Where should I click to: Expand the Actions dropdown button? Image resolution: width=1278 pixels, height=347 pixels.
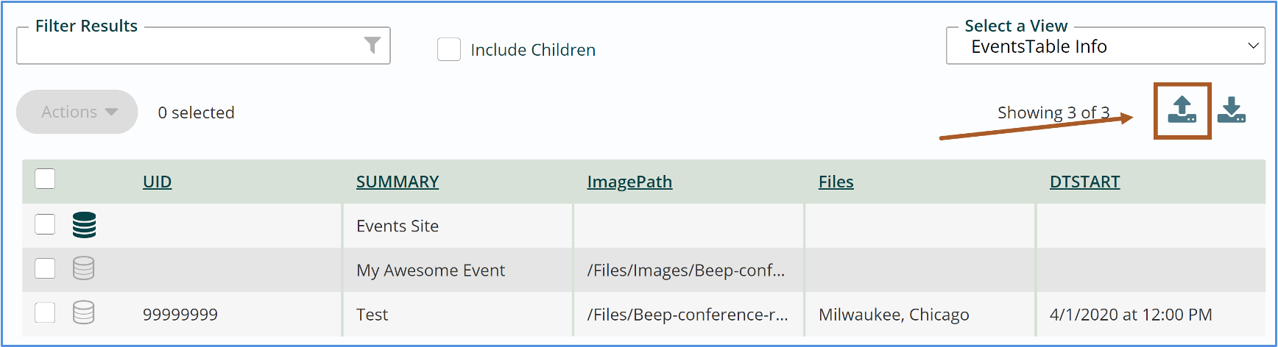tap(77, 112)
